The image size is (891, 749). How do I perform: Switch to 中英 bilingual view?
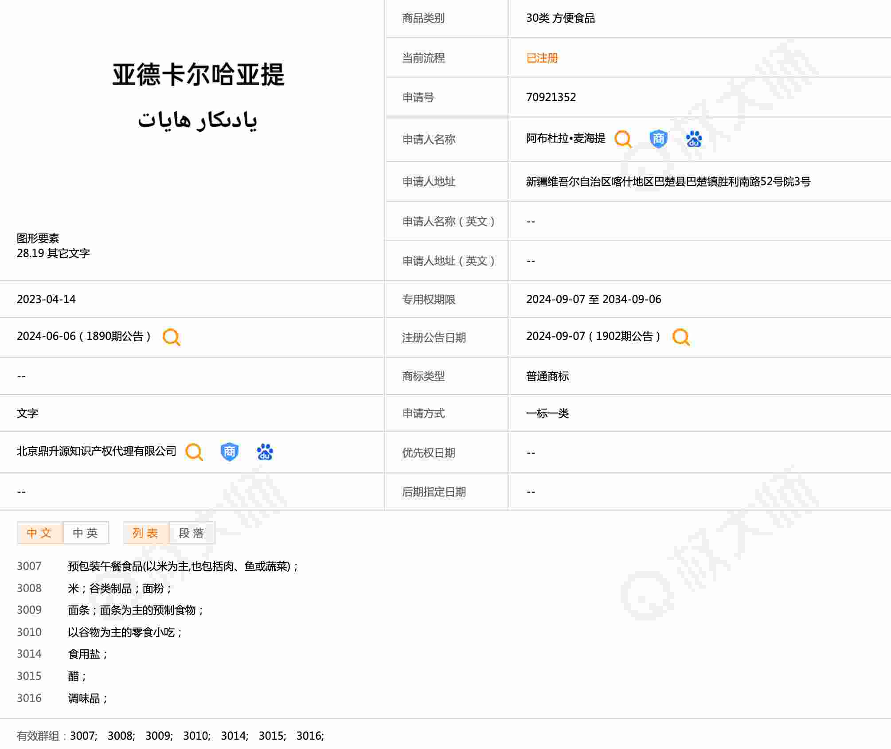(x=86, y=533)
